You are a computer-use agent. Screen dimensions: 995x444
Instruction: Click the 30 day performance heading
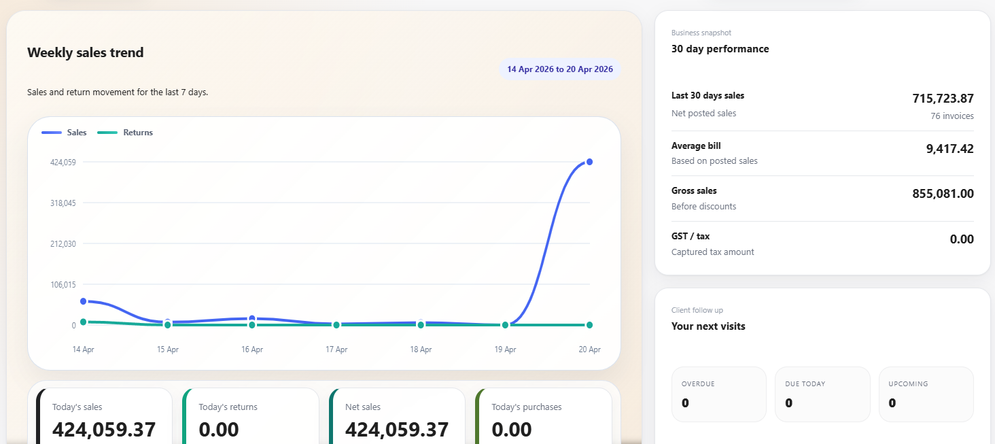point(720,49)
